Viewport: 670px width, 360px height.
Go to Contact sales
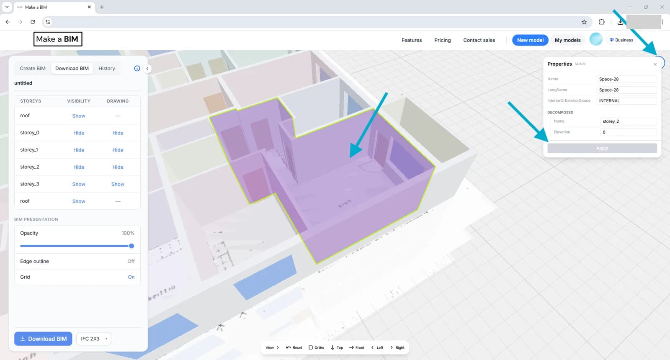click(479, 40)
